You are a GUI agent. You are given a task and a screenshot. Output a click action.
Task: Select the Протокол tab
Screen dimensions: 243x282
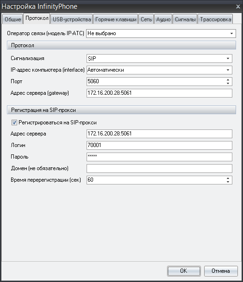[37, 18]
